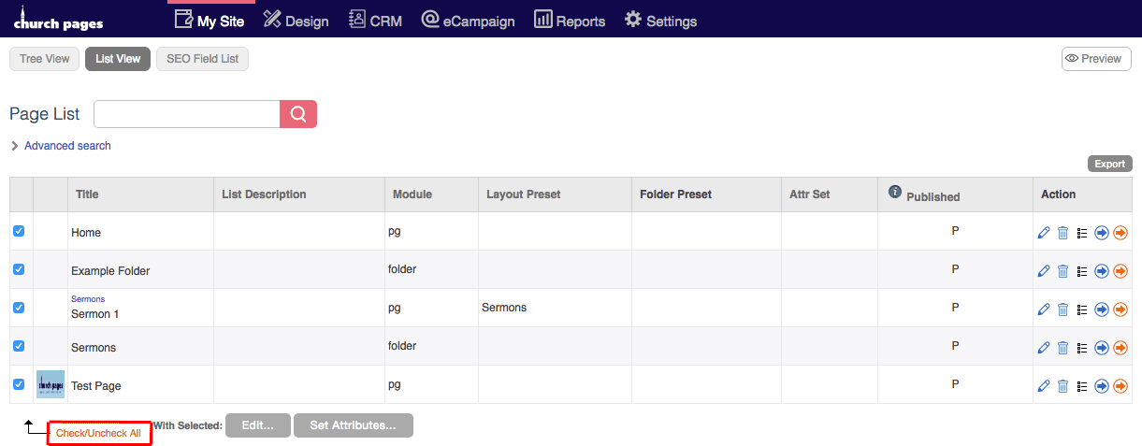Screen dimensions: 1142x446
Task: Delete Test Page using trash icon
Action: [1062, 386]
